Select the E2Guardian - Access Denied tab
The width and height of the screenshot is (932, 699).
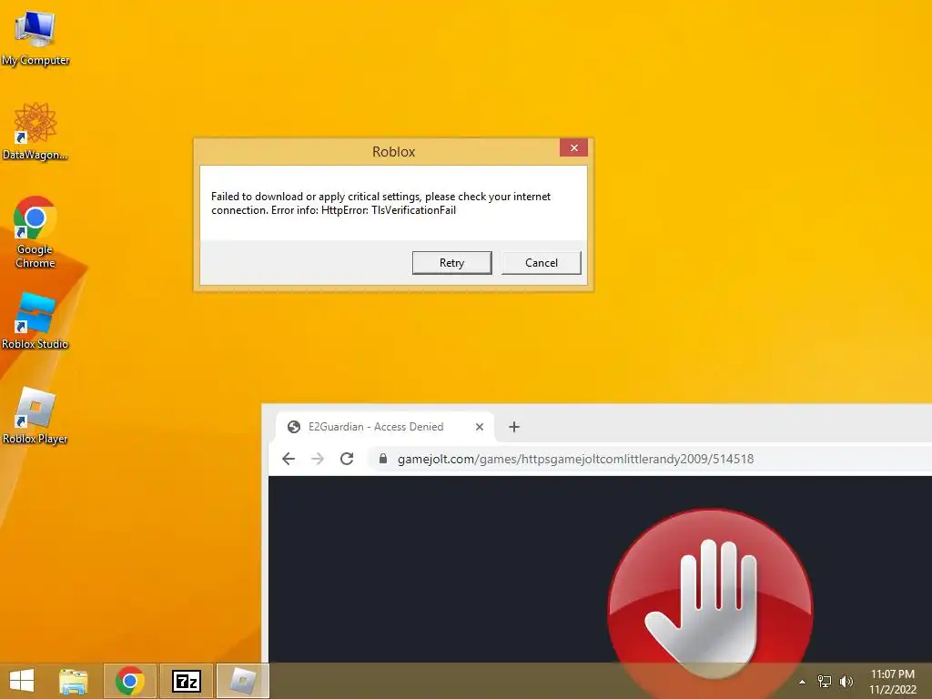point(385,427)
